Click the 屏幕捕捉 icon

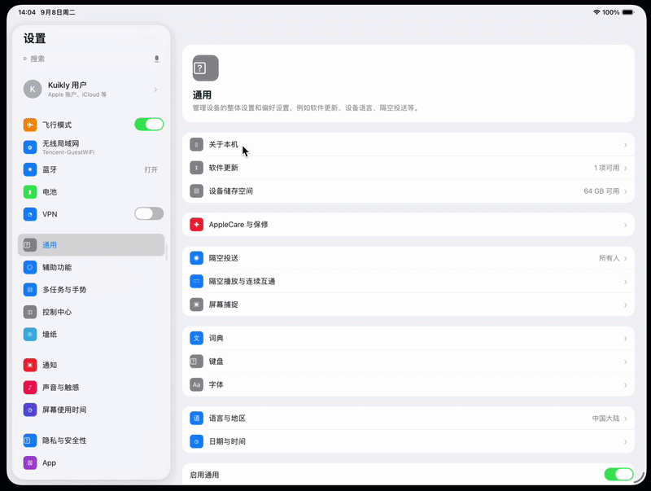pos(196,305)
